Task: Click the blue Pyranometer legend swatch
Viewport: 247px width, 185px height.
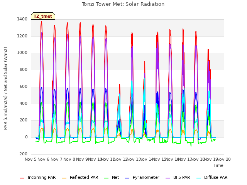Action: click(x=127, y=178)
